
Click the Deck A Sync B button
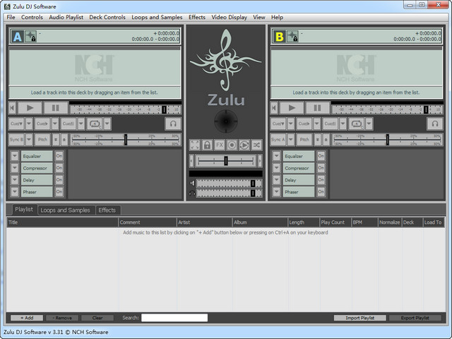tap(16, 140)
